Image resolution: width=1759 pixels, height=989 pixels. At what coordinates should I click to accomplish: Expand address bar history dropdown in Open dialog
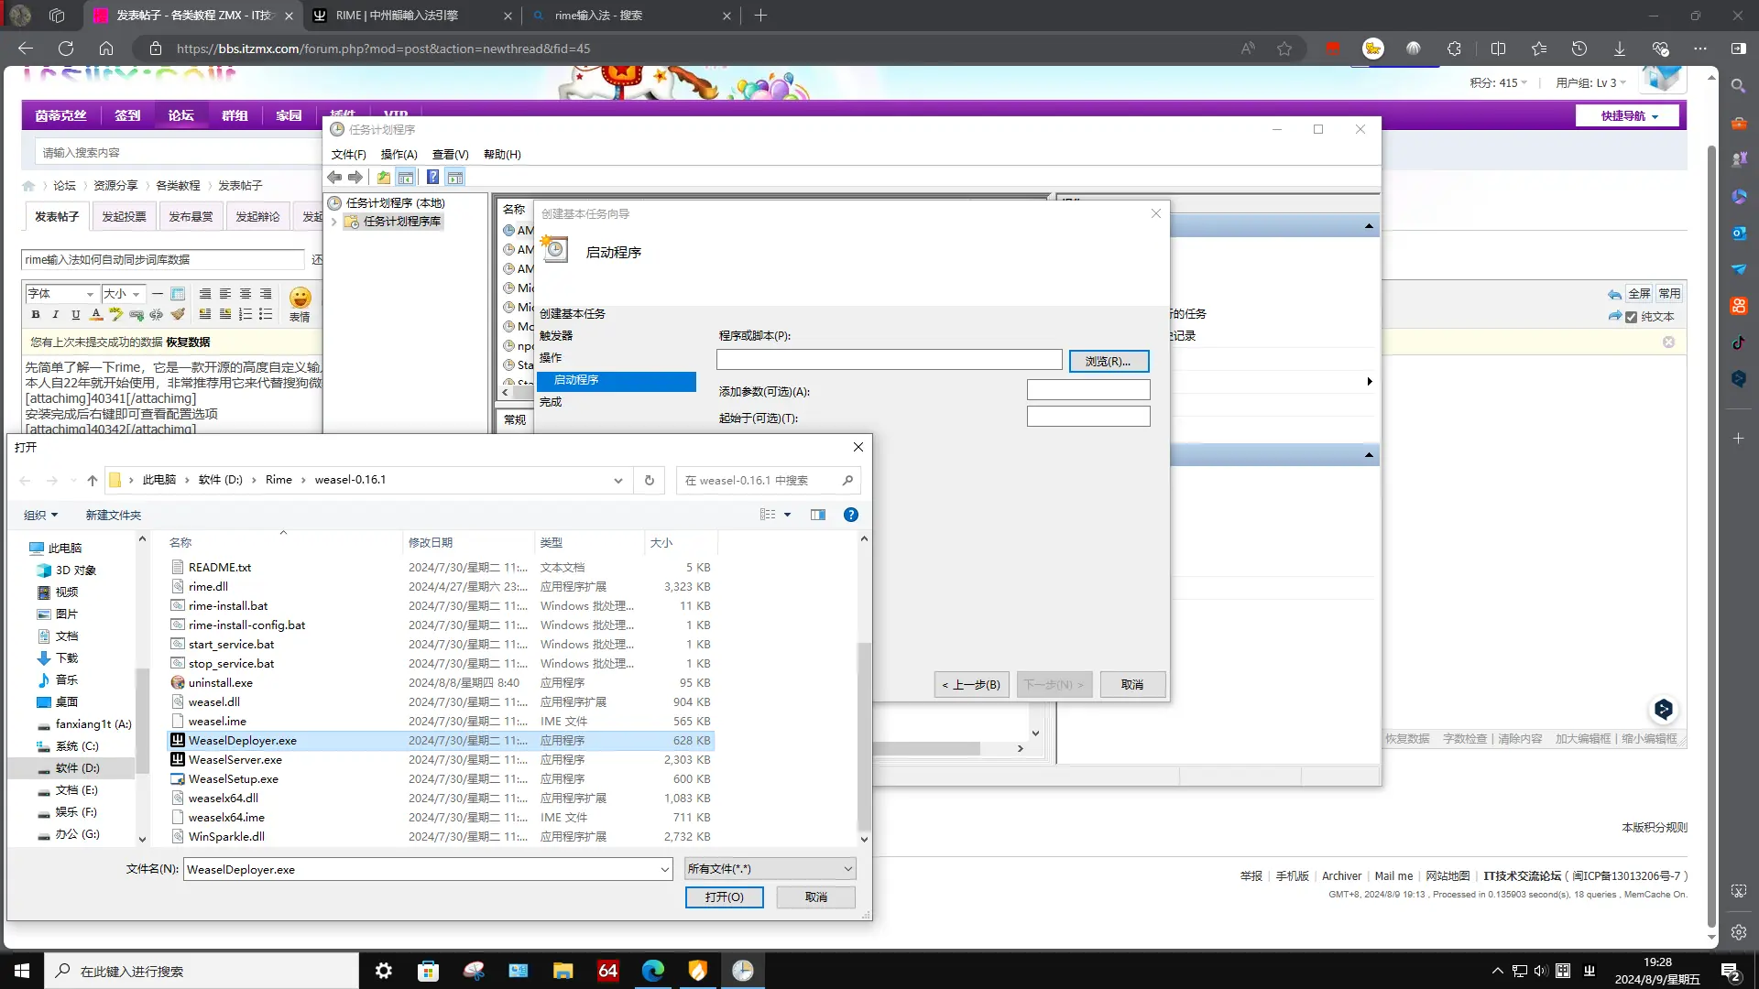point(618,481)
